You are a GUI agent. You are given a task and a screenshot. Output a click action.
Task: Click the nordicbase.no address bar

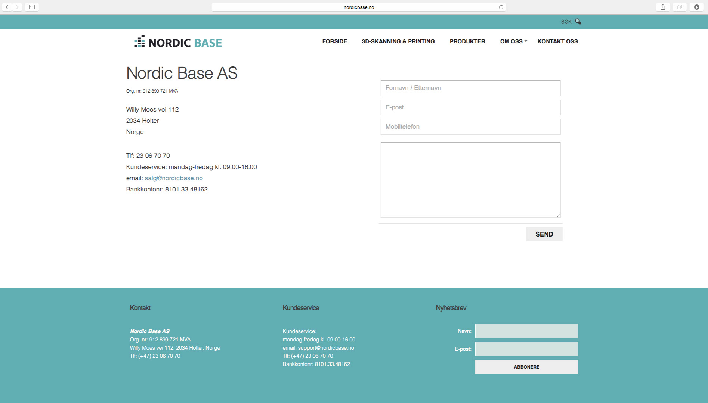coord(359,7)
